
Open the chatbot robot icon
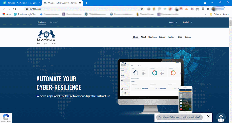221,117
